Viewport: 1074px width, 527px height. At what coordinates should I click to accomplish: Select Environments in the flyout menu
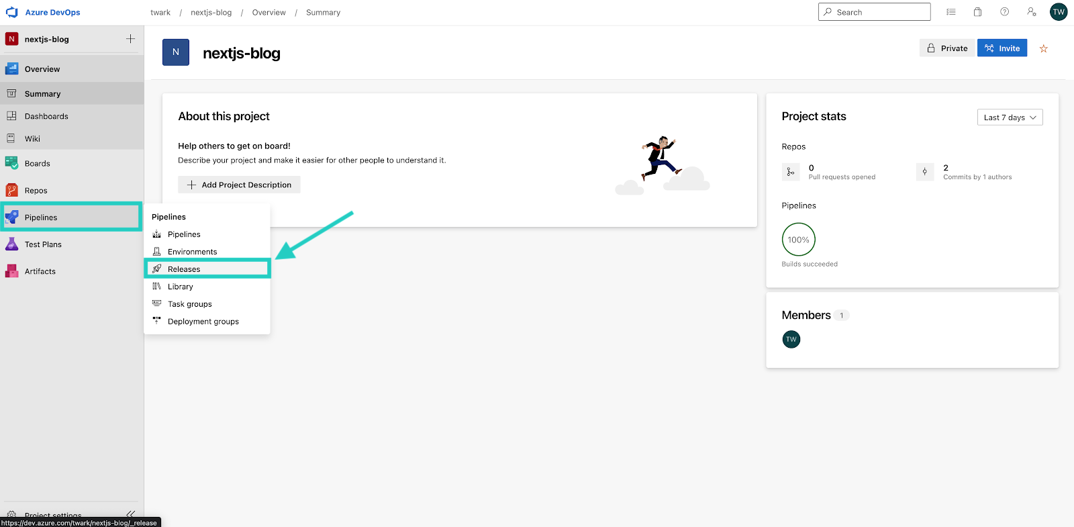(x=207, y=252)
